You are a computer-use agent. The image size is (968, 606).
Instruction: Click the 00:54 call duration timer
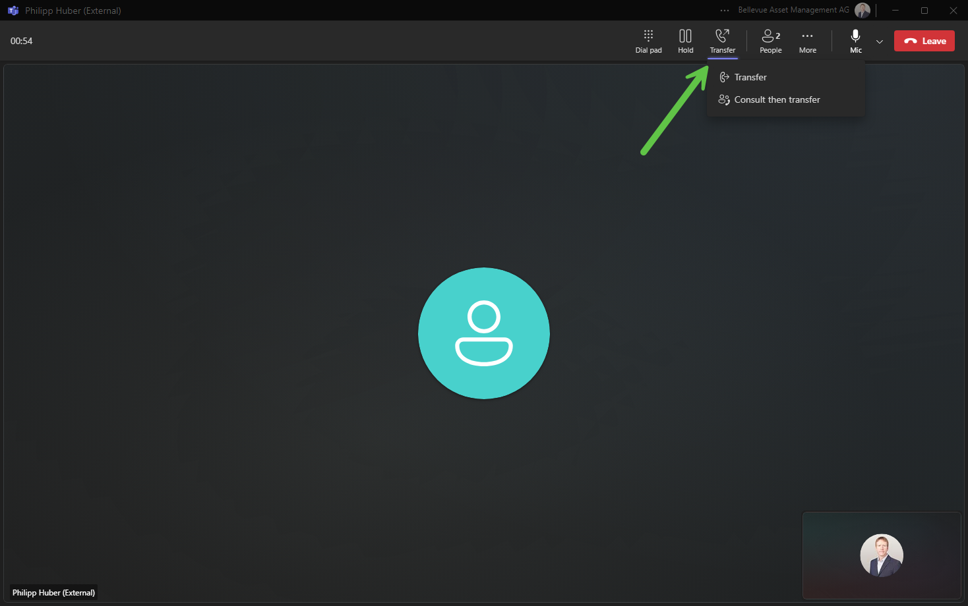coord(22,41)
